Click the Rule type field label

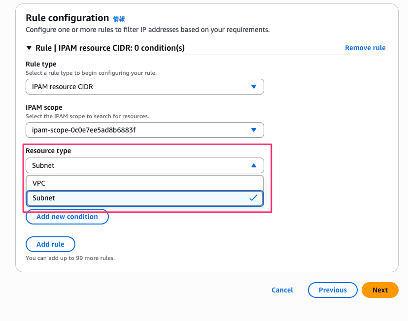coord(41,64)
